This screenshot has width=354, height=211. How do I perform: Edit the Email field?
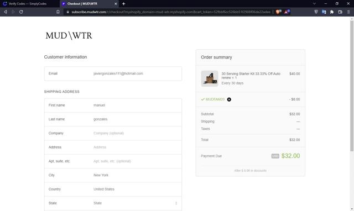click(x=113, y=73)
